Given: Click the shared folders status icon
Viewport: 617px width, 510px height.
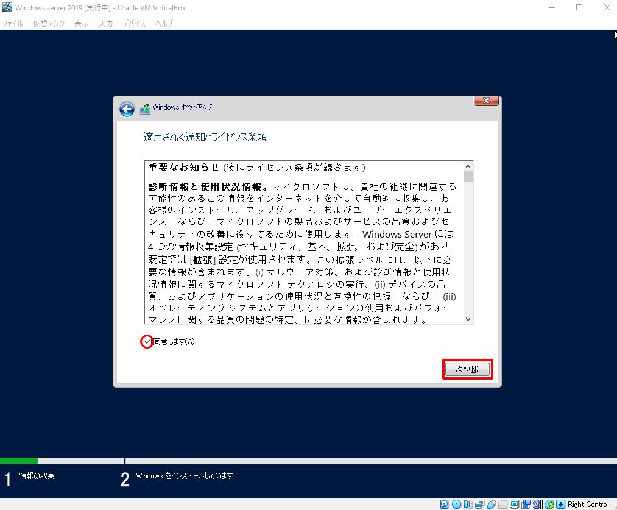Looking at the screenshot, I should click(503, 504).
